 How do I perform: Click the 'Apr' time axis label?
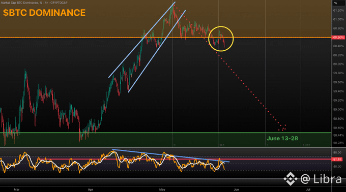90,189
